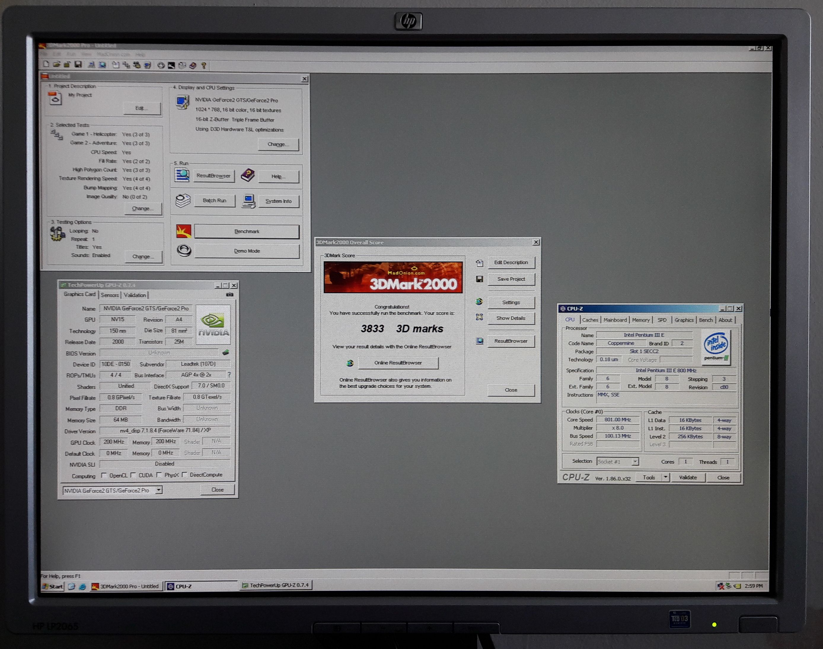Check the DirectCompute checkbox
The height and width of the screenshot is (649, 823).
(x=184, y=475)
